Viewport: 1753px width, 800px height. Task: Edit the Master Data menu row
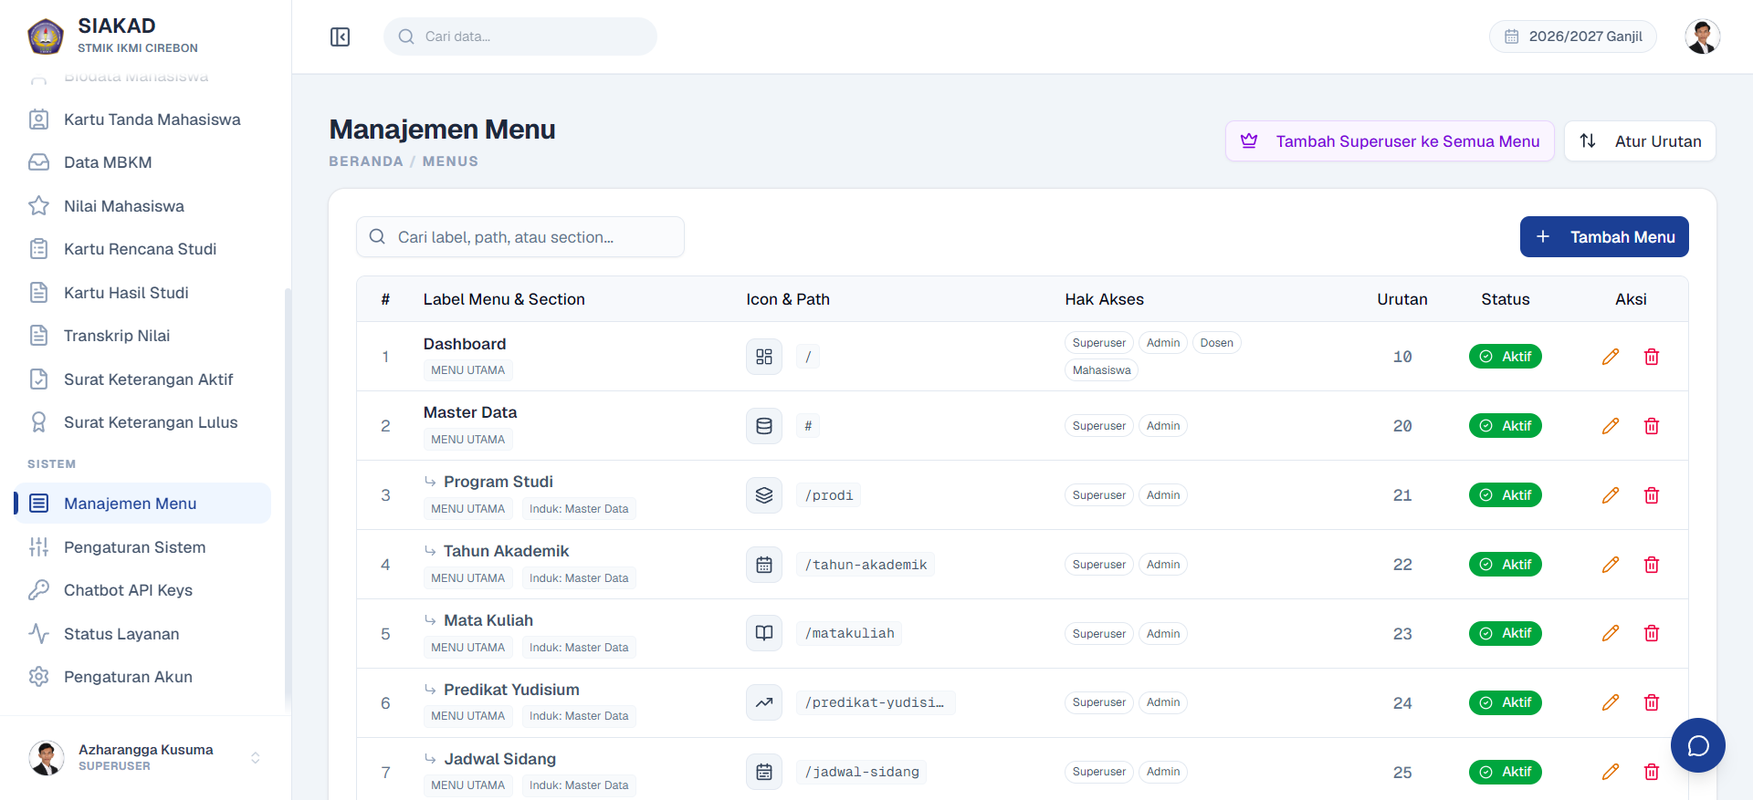click(x=1610, y=426)
